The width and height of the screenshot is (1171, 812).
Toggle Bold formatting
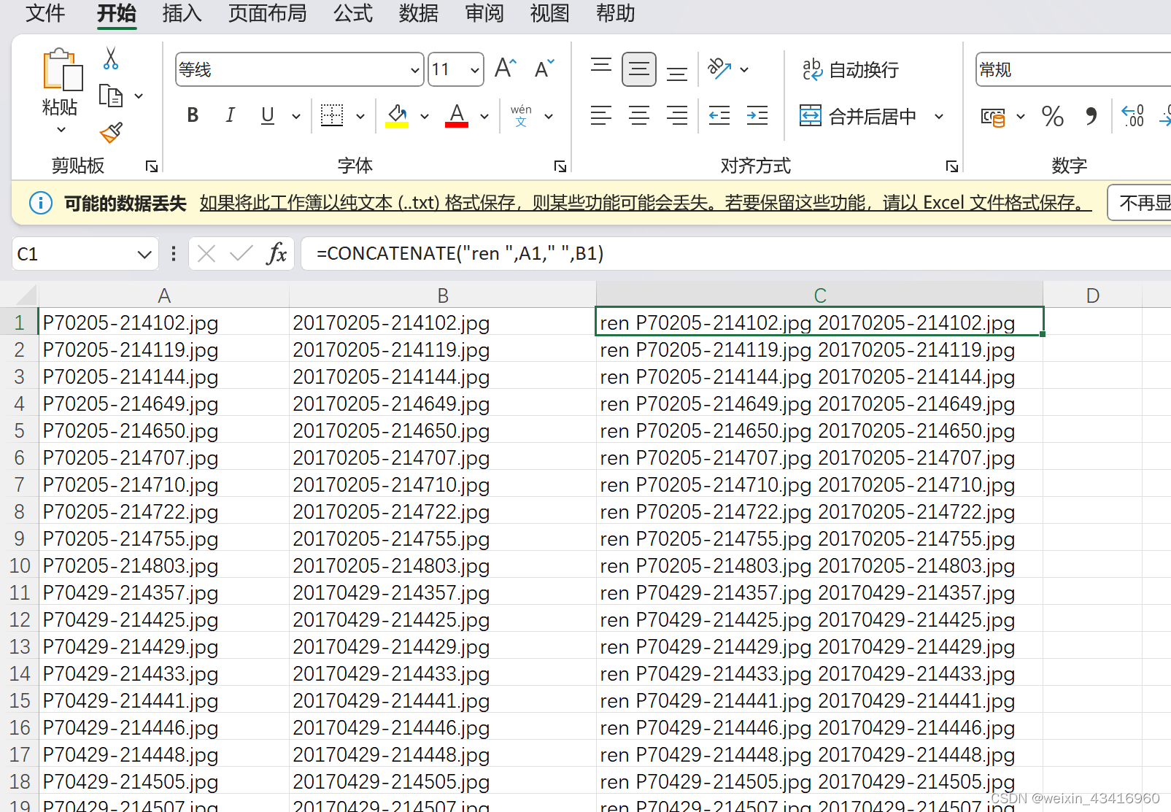tap(193, 115)
